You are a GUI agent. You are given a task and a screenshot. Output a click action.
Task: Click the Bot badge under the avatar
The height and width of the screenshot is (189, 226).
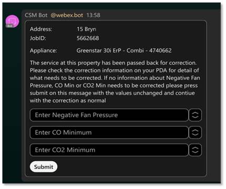pos(9,26)
